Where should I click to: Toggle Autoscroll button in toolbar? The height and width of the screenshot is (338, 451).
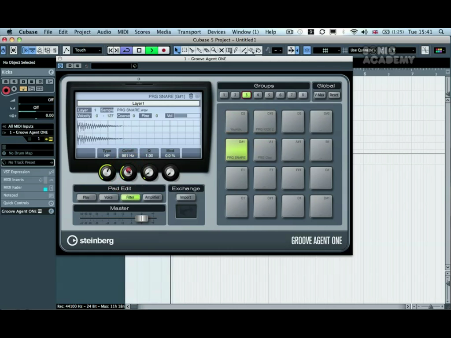[x=291, y=50]
